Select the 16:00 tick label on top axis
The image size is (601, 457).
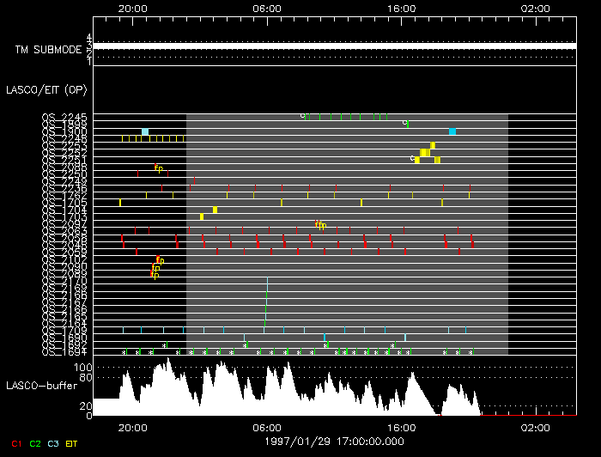click(x=402, y=7)
